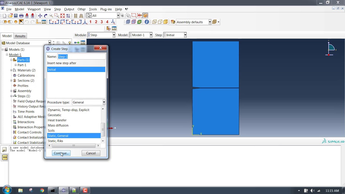Click the Create Step toolbox icon

point(77,43)
